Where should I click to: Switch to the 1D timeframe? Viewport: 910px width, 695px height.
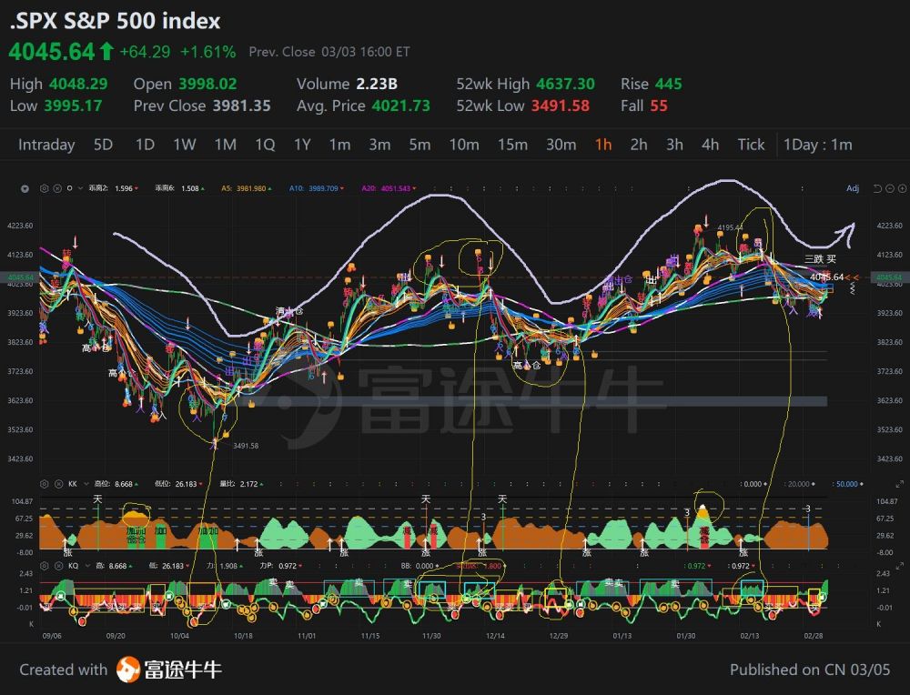click(x=145, y=145)
